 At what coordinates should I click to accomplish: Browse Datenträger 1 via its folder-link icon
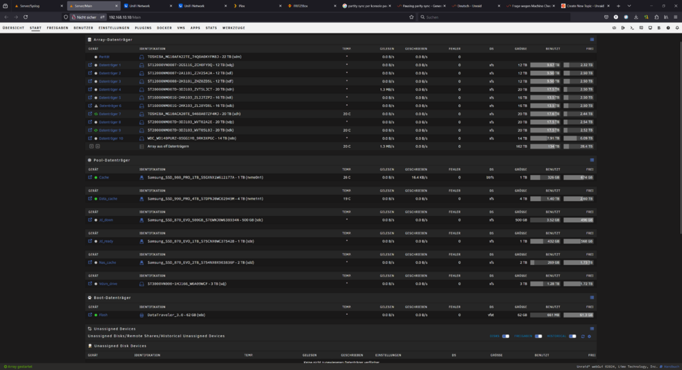tap(90, 65)
